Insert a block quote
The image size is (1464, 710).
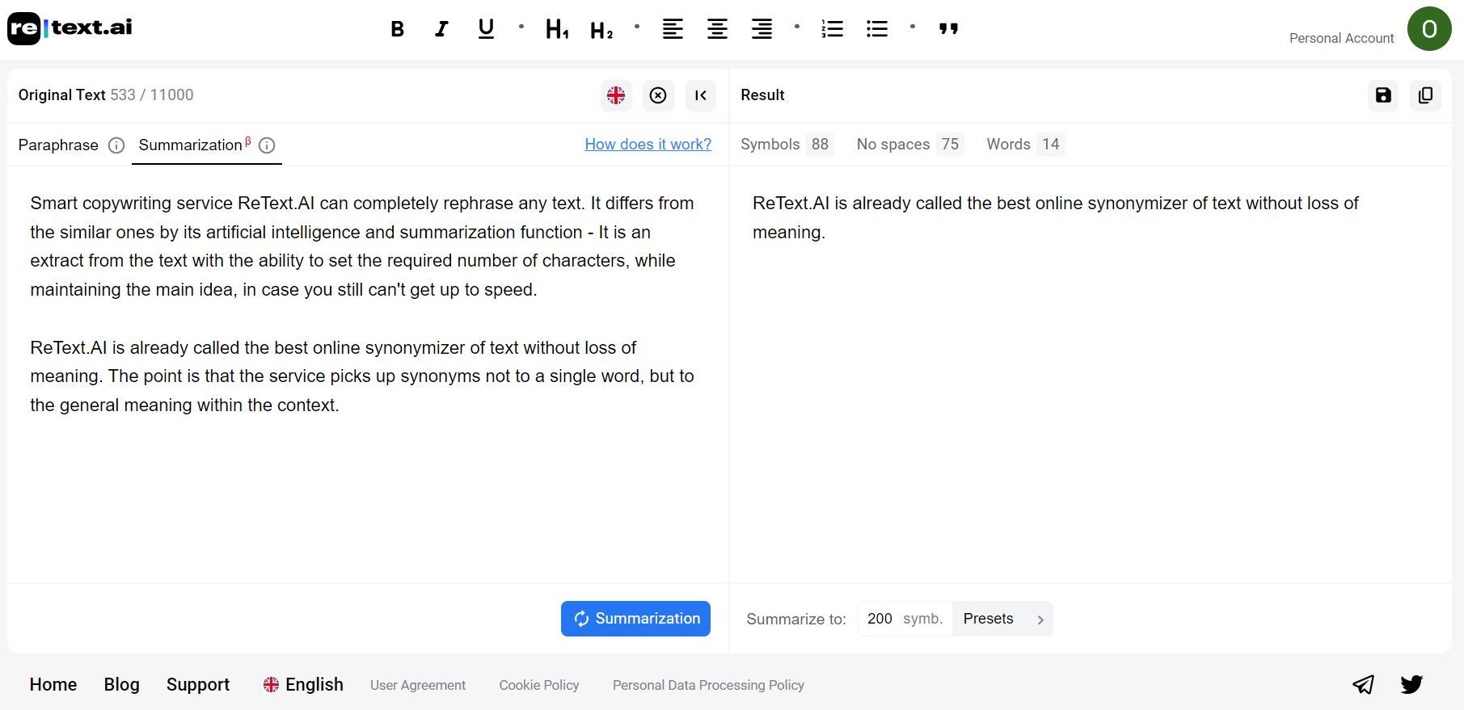(948, 29)
